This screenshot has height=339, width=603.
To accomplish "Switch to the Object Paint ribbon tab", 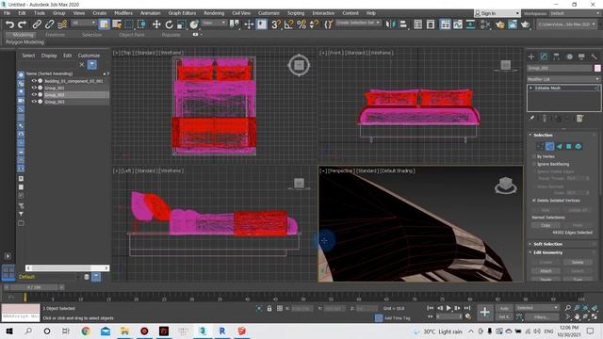I will point(132,35).
